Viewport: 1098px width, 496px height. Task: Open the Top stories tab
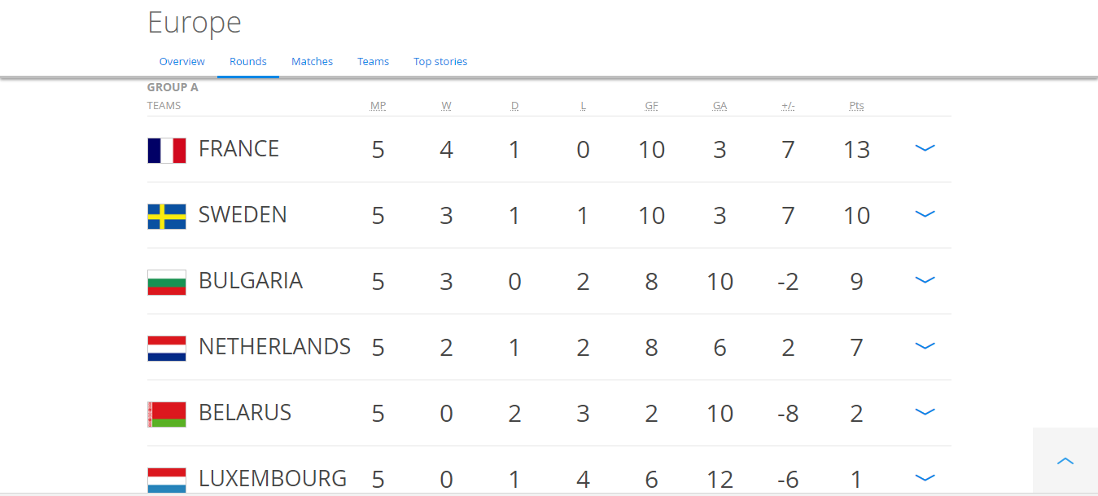(x=440, y=62)
